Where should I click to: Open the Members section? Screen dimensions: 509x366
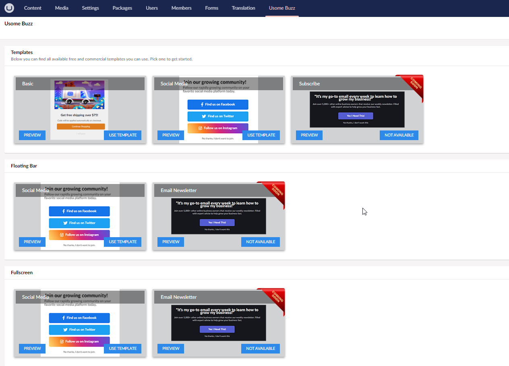click(181, 8)
